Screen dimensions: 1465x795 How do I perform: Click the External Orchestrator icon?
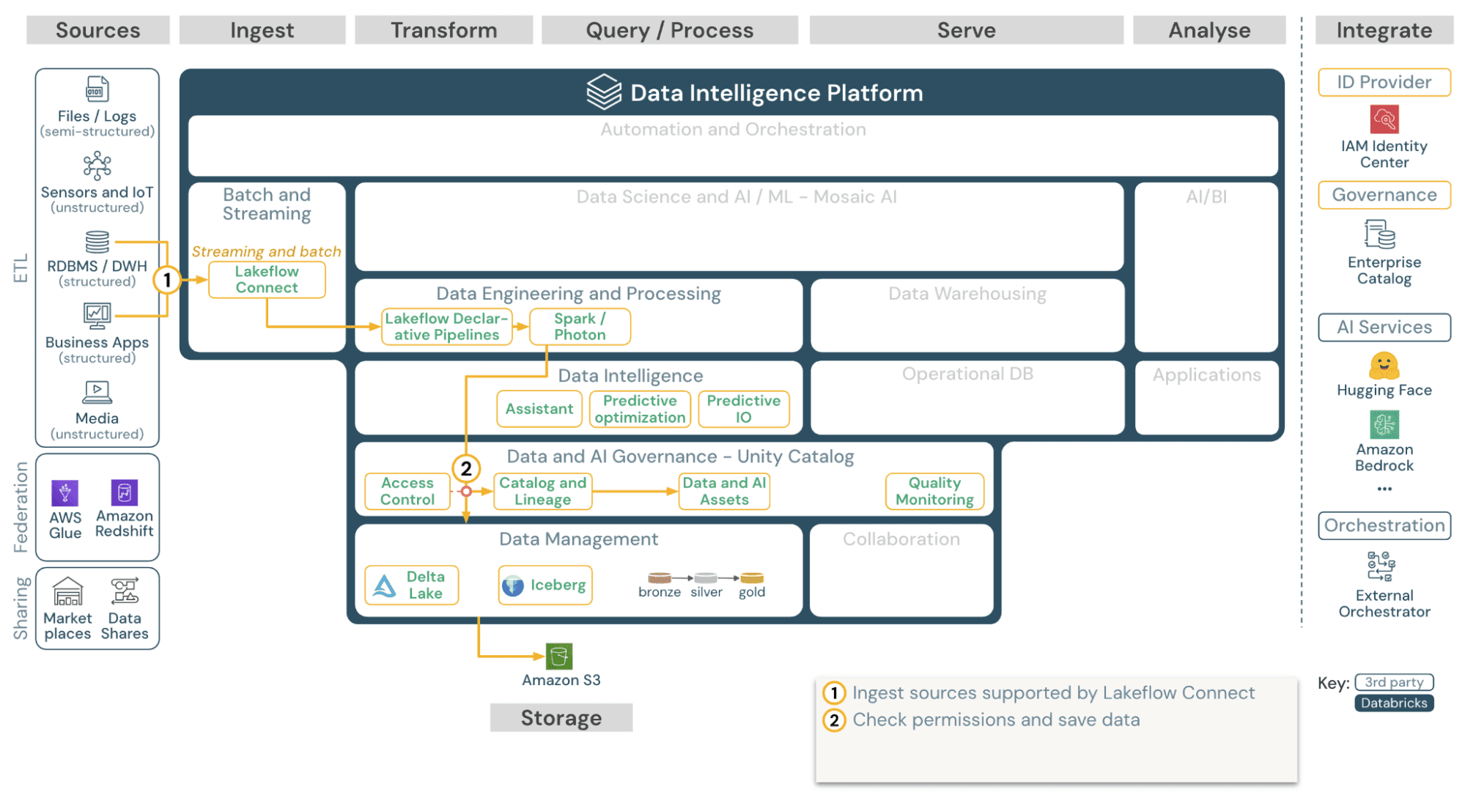(1381, 566)
